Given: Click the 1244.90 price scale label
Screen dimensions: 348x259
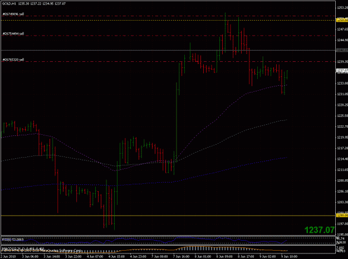Looking at the screenshot, I should 342,40.
